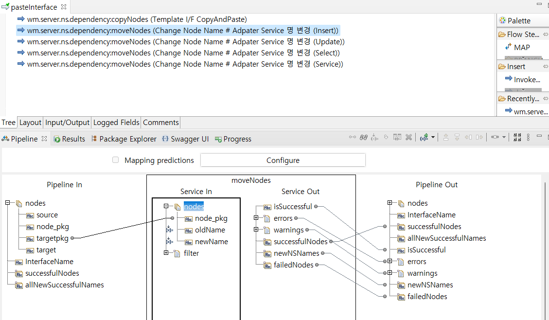Click the expand/collapse all icon in Pipeline toolbar
Viewport: 549px width, 320px height.
(x=517, y=138)
